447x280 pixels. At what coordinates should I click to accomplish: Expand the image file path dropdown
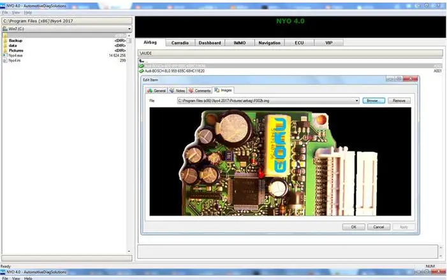pos(356,101)
